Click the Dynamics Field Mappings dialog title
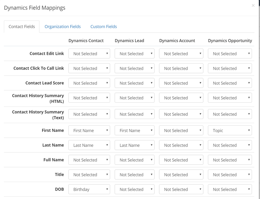 click(35, 8)
